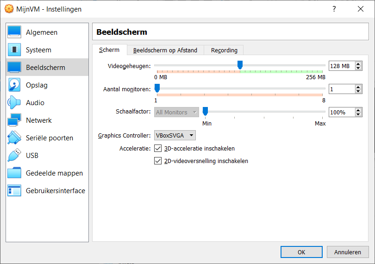Open Opslag disk icon in sidebar
The height and width of the screenshot is (264, 375).
[14, 85]
